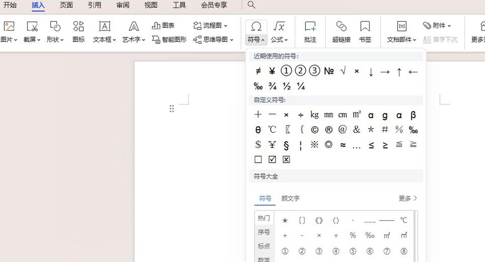485x262 pixels.
Task: Insert the § section symbol
Action: [x=286, y=145]
